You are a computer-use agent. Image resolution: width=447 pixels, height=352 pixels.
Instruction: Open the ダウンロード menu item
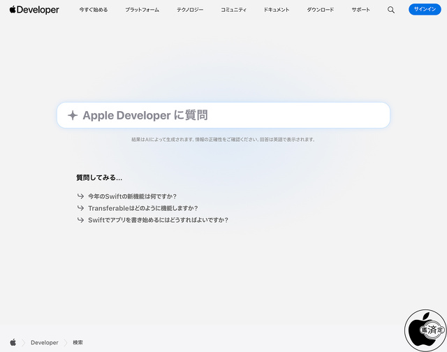click(320, 10)
